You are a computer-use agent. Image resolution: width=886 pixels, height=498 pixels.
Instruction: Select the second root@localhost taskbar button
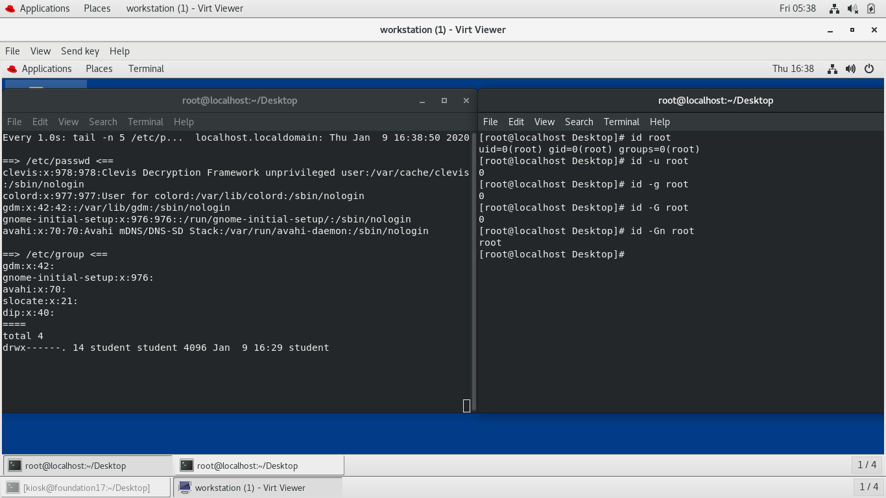(259, 466)
